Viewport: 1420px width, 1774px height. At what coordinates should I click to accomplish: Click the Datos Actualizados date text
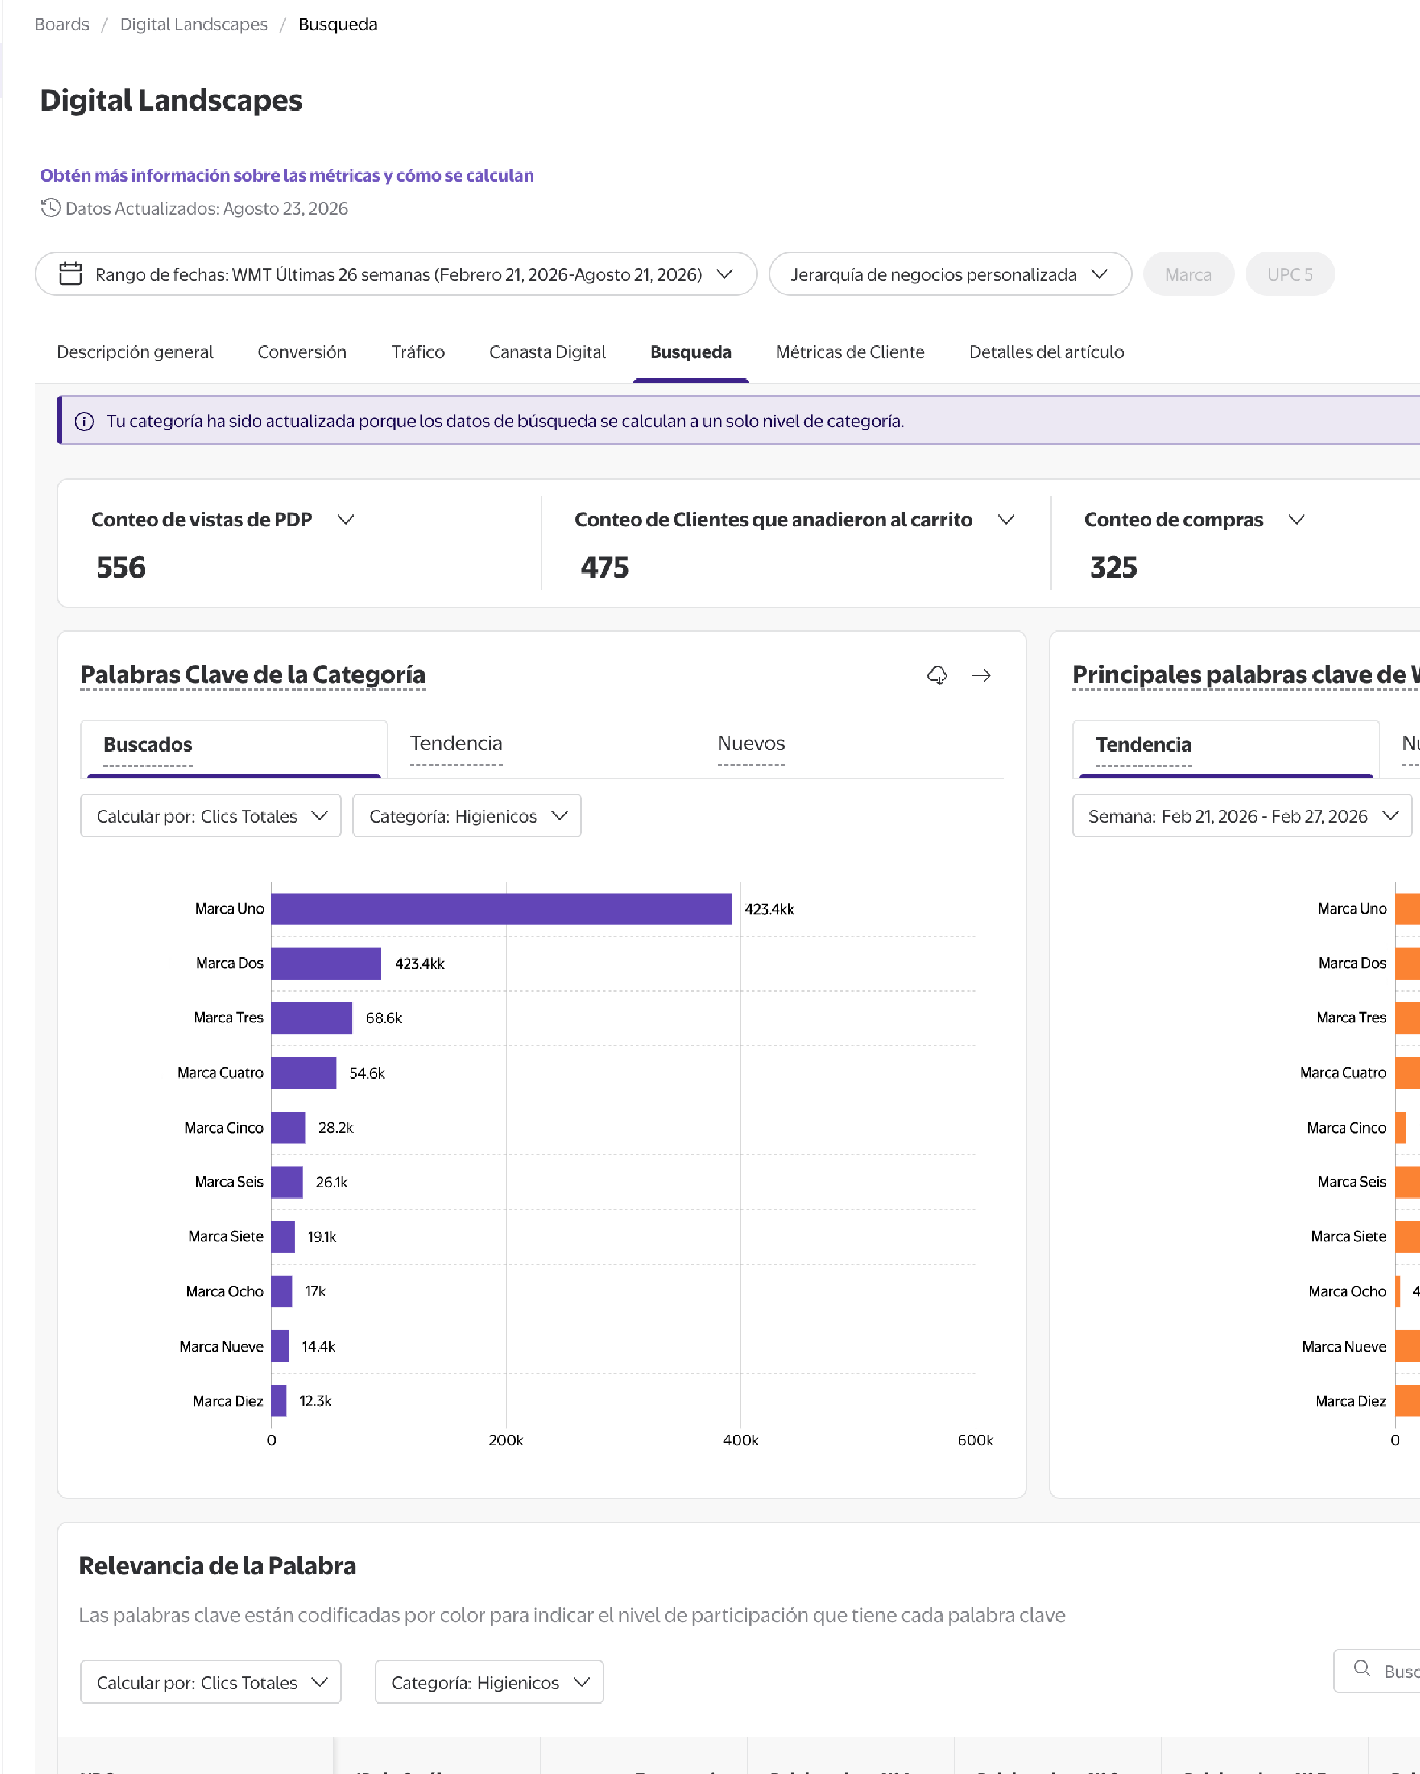(x=206, y=208)
